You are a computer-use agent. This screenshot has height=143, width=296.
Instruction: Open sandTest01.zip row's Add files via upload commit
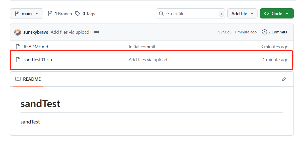point(148,60)
